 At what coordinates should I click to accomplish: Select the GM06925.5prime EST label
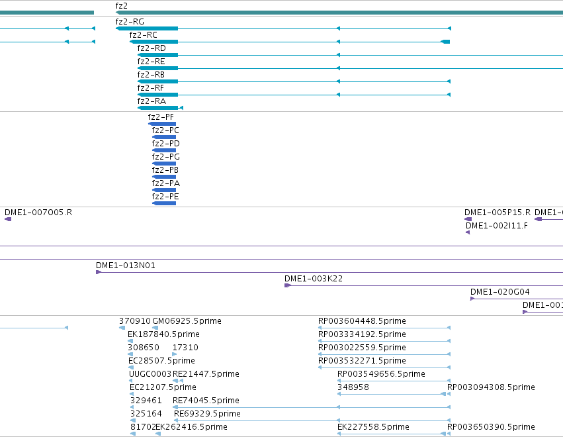[x=187, y=321]
